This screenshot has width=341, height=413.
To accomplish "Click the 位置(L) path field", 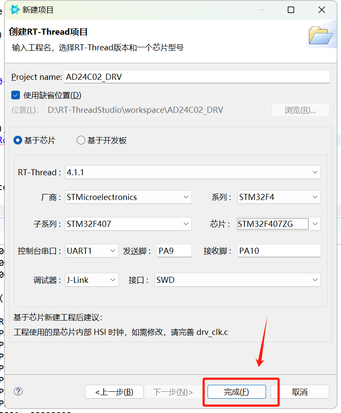I will 157,110.
